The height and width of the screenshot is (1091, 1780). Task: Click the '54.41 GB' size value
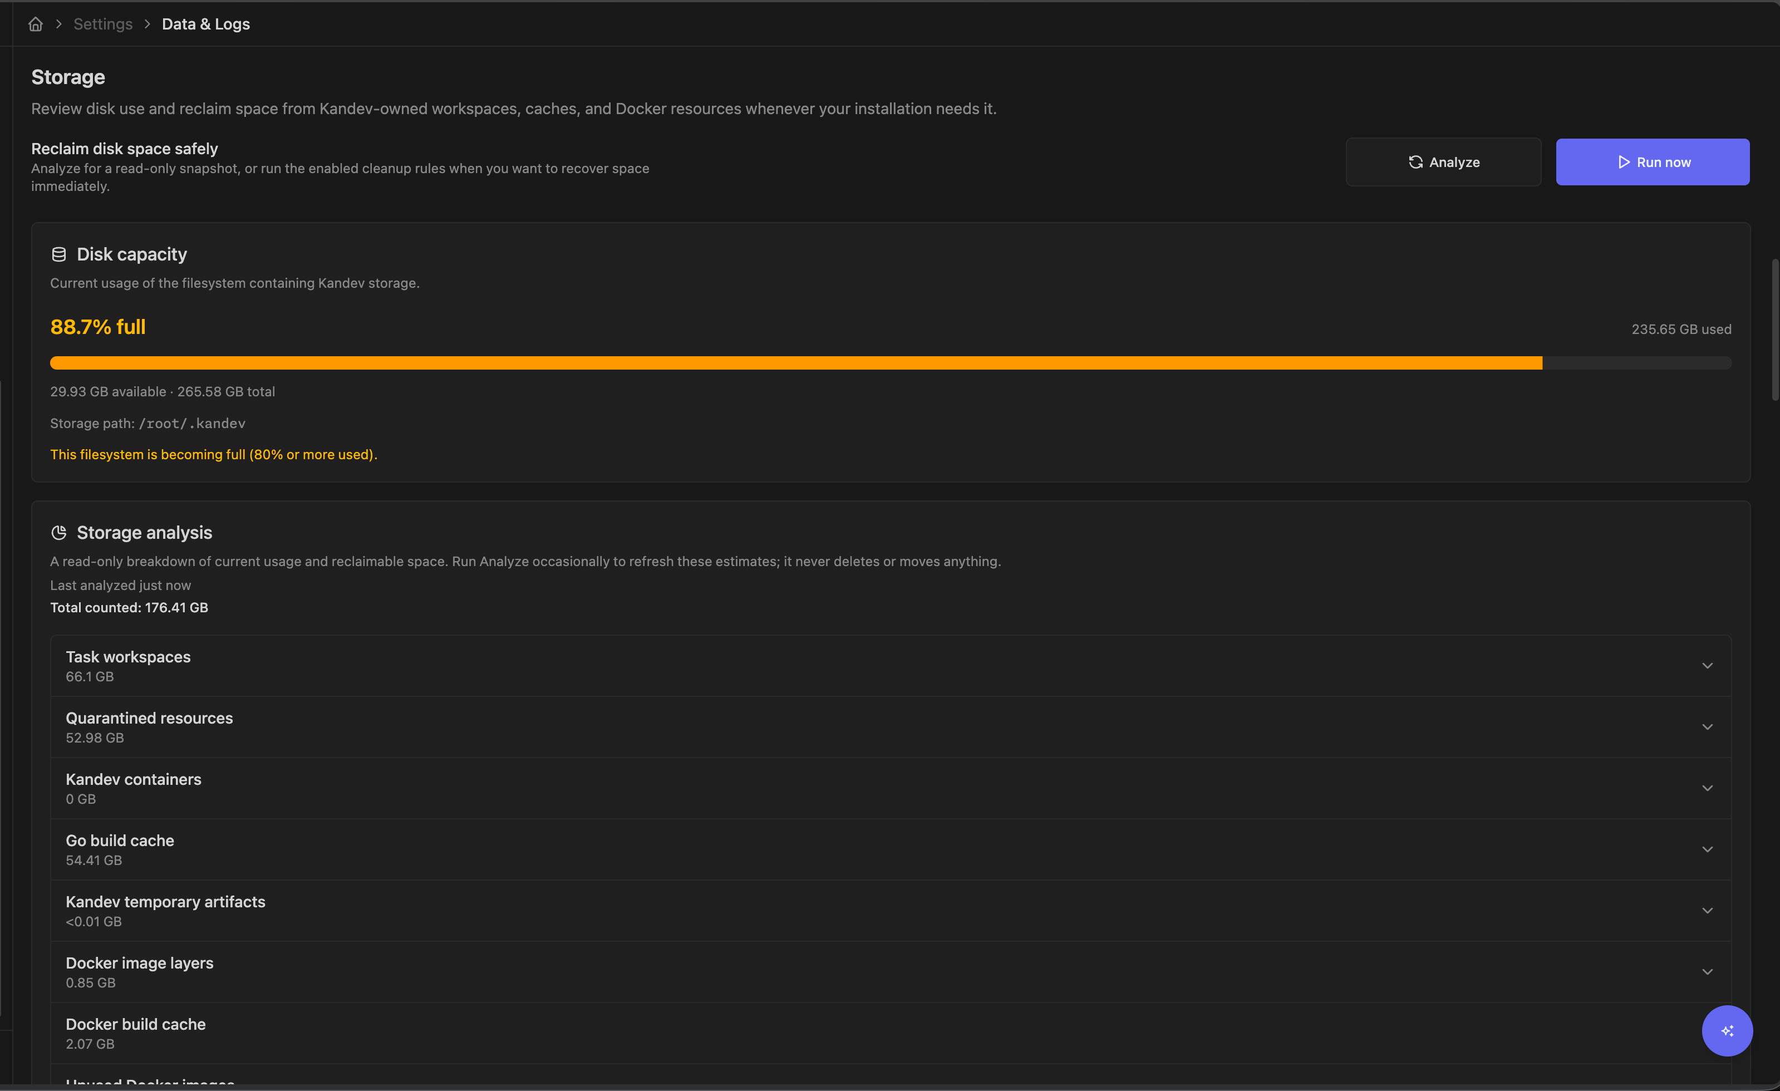(x=94, y=860)
